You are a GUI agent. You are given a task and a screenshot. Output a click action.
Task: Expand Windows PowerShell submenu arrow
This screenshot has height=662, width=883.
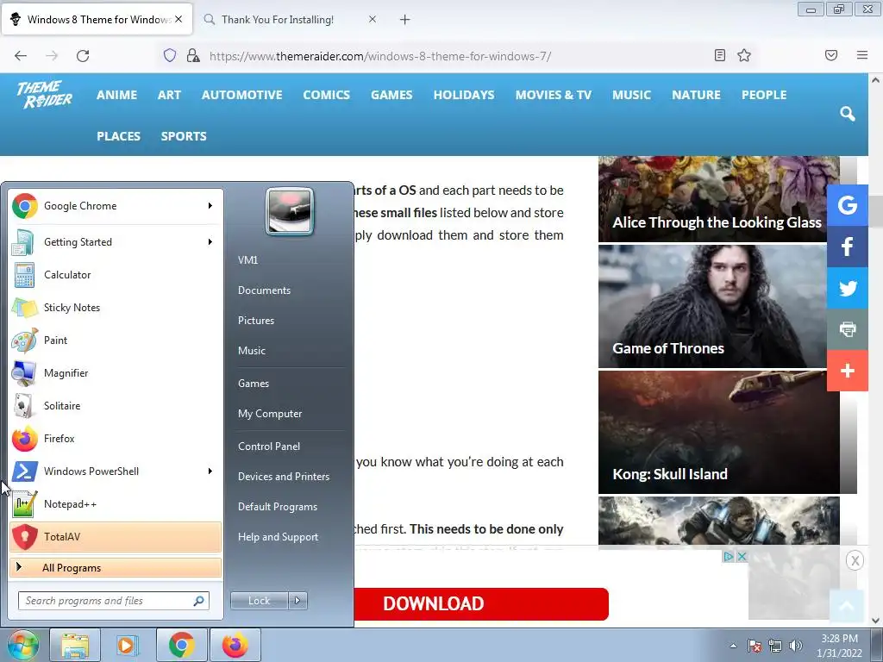point(210,472)
